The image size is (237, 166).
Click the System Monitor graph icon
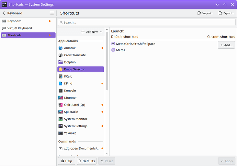click(x=60, y=119)
